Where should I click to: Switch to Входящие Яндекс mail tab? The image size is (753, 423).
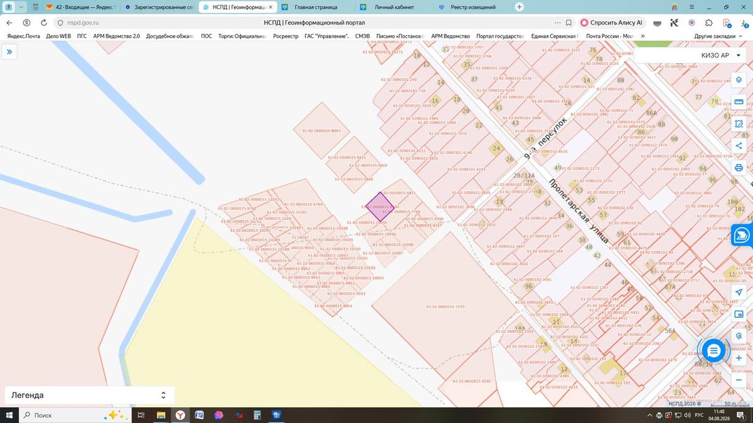(x=81, y=7)
